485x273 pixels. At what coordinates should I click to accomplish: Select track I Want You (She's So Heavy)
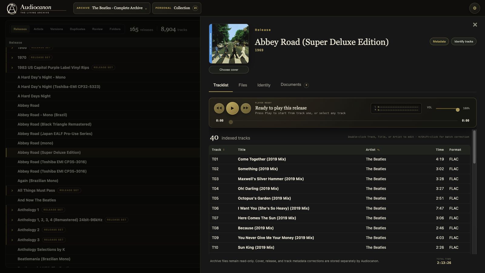[x=339, y=208]
